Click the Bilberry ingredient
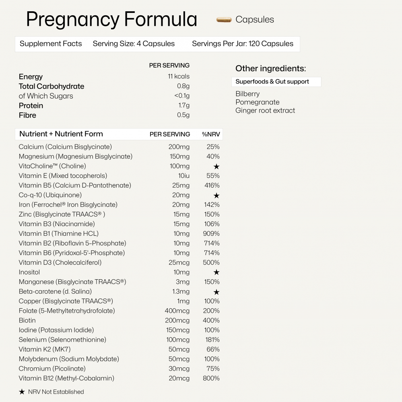402x402 pixels. click(x=247, y=94)
